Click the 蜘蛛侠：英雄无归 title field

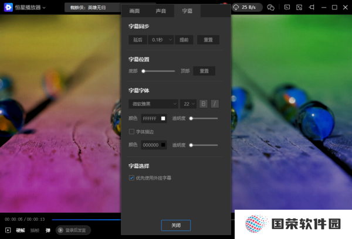93,8
